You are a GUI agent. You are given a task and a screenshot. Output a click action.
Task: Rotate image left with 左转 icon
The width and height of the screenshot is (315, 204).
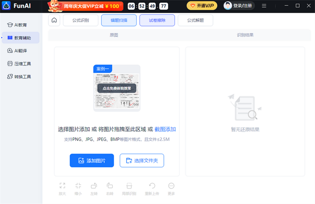point(94,186)
